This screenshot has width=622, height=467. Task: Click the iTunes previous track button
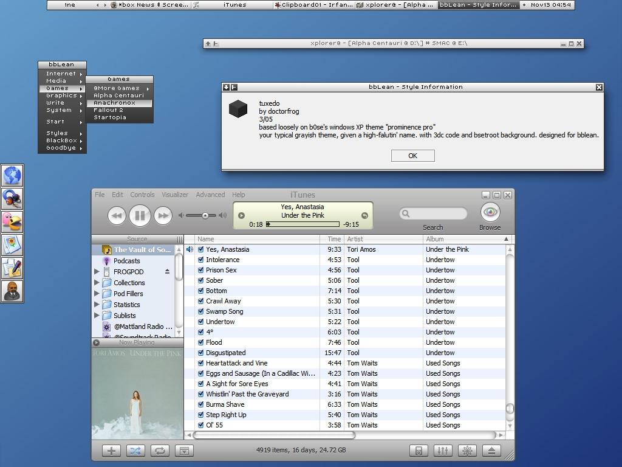point(117,216)
